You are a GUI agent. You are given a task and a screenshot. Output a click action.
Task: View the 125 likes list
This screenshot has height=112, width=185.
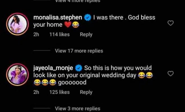click(x=60, y=92)
